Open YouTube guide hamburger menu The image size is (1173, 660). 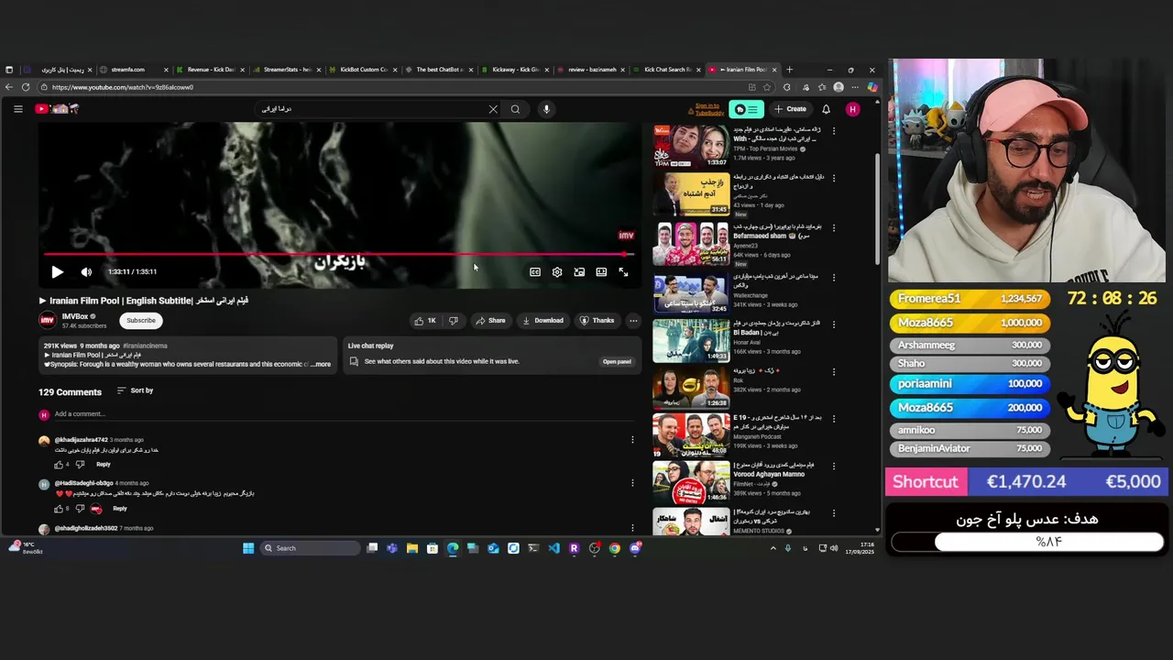[17, 109]
